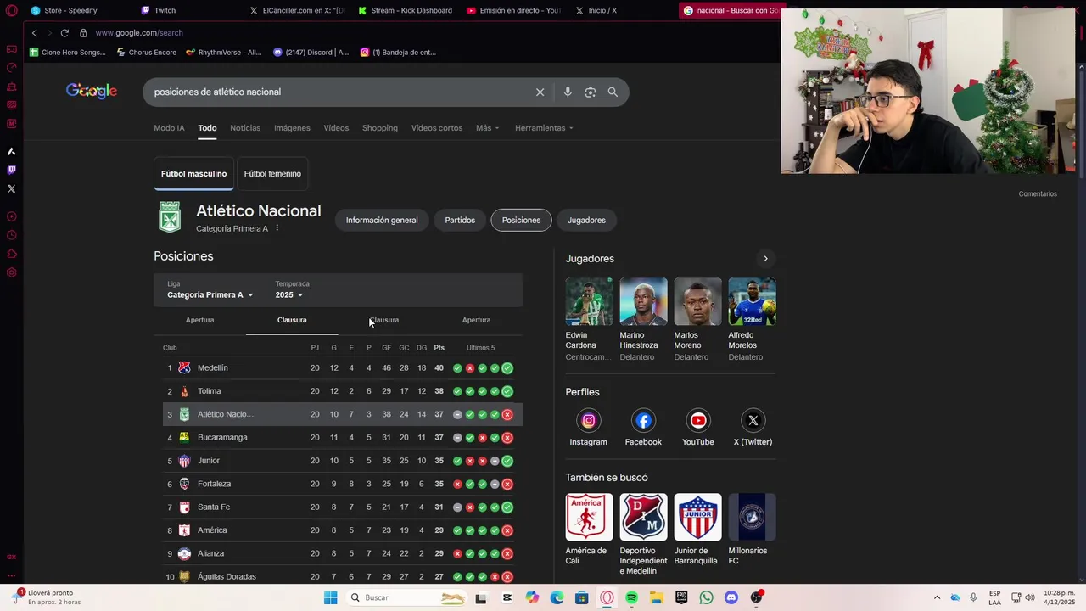Open WhatsApp from the Windows taskbar
The image size is (1086, 611).
click(706, 597)
